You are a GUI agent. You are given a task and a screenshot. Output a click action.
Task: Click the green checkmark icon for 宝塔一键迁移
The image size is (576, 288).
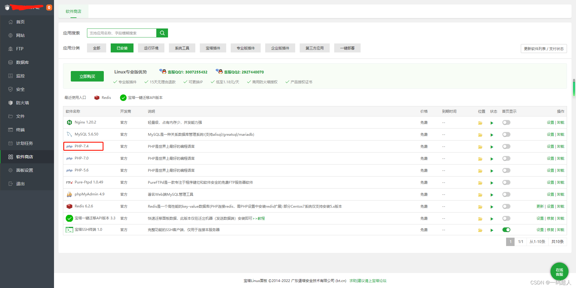(x=69, y=218)
